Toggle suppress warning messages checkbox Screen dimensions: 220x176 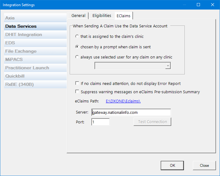[77, 92]
